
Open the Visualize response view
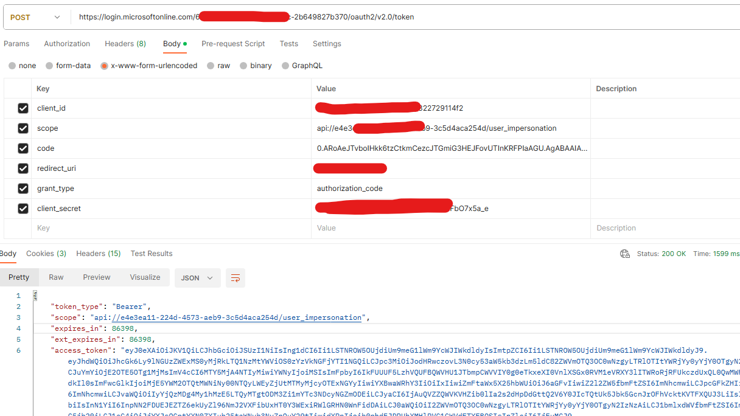[145, 277]
